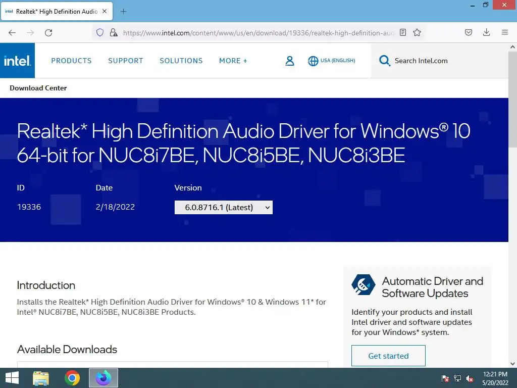Open the tracking protection shield icon
This screenshot has height=388, width=517.
(100, 32)
